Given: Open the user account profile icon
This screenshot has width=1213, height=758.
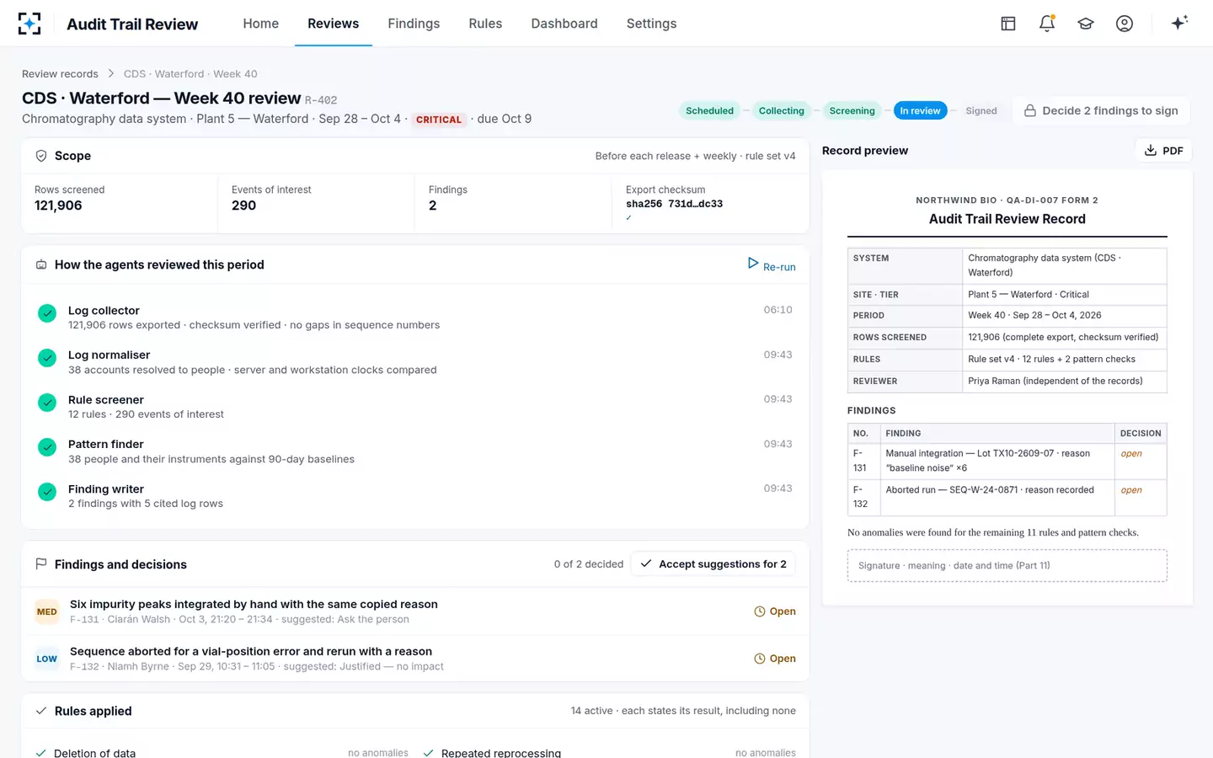Looking at the screenshot, I should (1125, 24).
